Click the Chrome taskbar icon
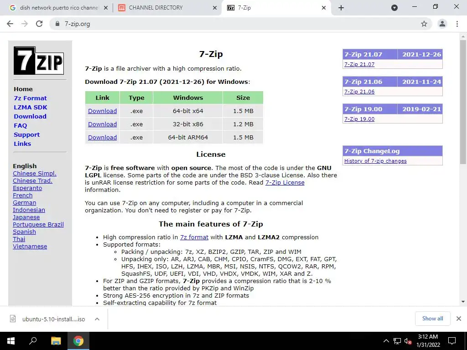 click(78, 341)
